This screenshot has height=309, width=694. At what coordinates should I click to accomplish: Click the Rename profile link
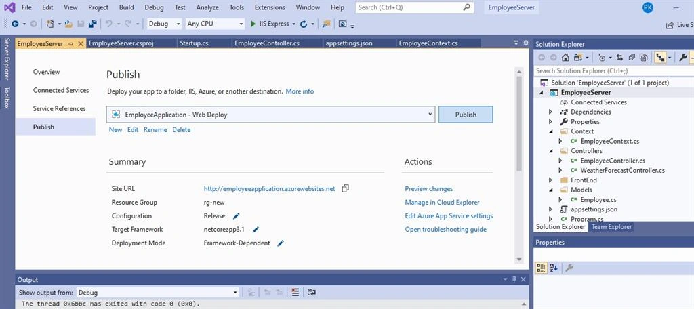[x=155, y=129]
